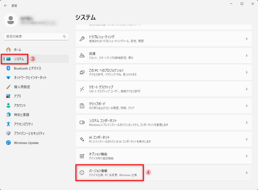The height and width of the screenshot is (190, 258).
Task: Expand Troubleshooting (トラブルシューティング) row chevron
Action: tap(246, 39)
